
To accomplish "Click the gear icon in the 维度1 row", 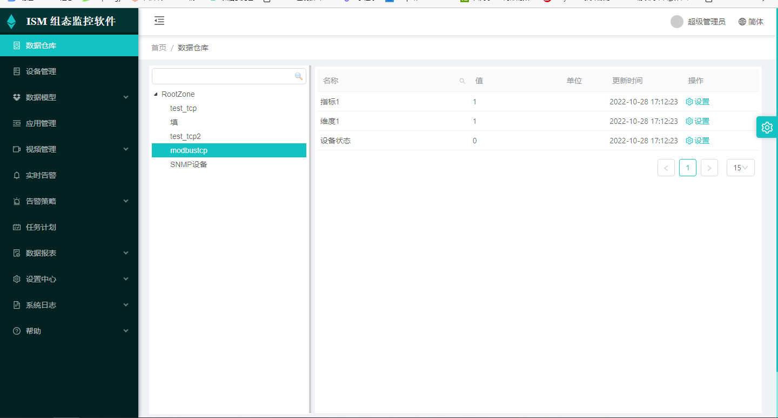I will pos(689,121).
